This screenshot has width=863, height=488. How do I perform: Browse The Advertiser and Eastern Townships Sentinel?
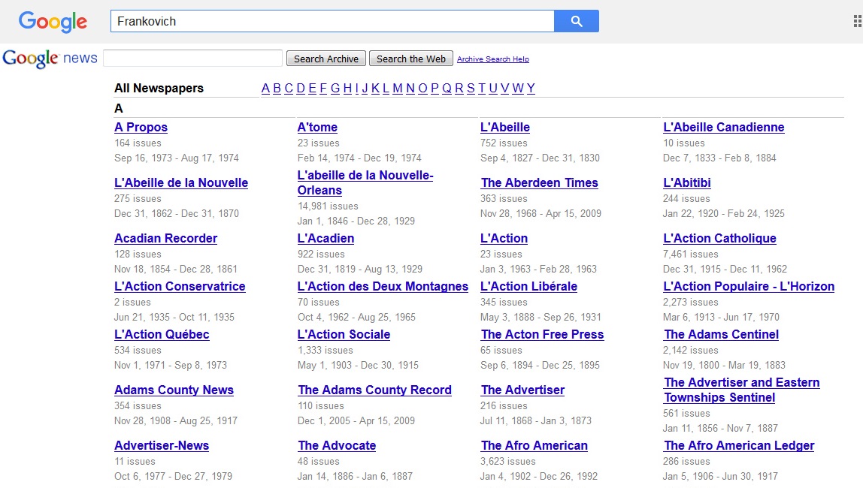point(741,390)
